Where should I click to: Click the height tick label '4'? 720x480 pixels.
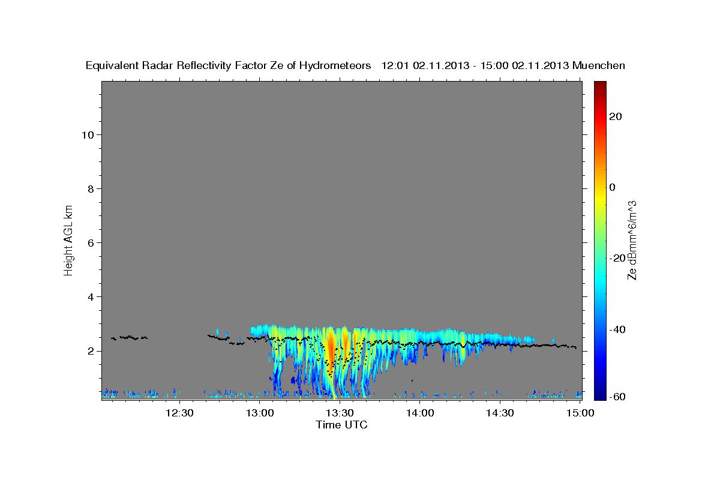90,296
